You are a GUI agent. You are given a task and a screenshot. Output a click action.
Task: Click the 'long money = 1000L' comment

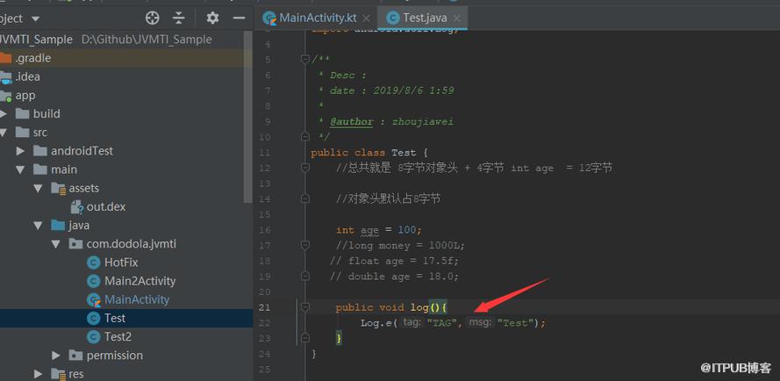click(400, 246)
